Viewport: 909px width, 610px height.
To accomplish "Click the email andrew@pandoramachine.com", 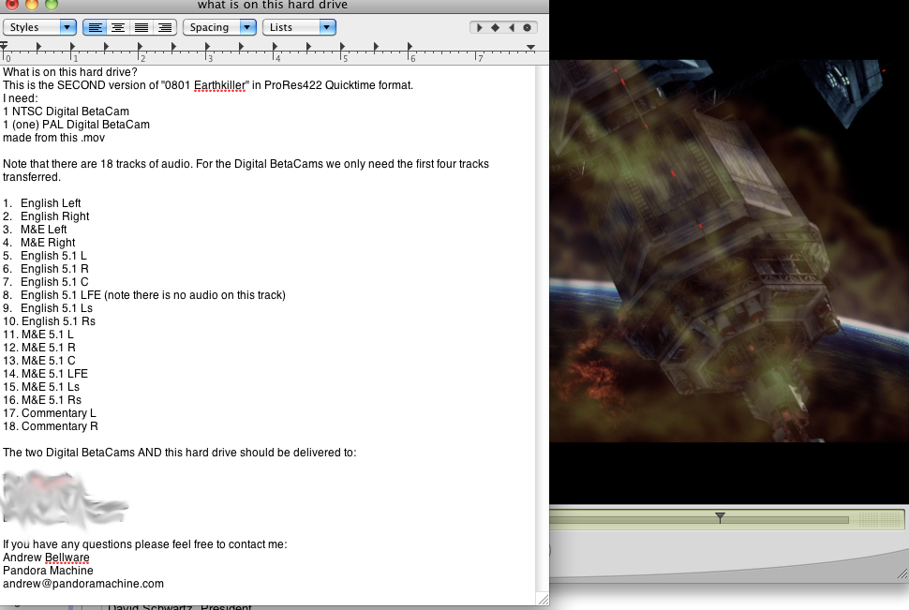I will coord(83,584).
